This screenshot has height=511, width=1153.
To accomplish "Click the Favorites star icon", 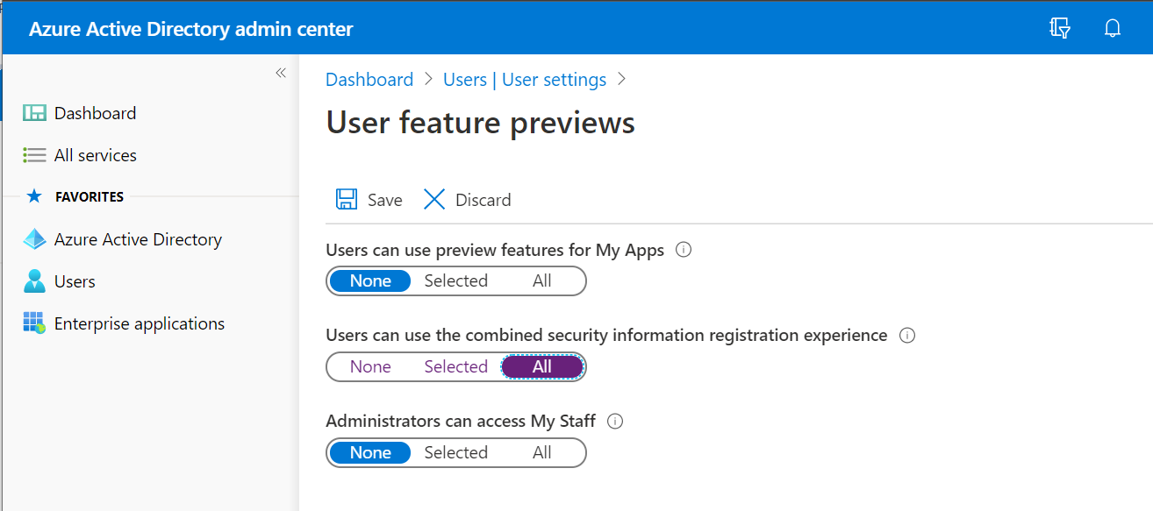I will tap(34, 196).
